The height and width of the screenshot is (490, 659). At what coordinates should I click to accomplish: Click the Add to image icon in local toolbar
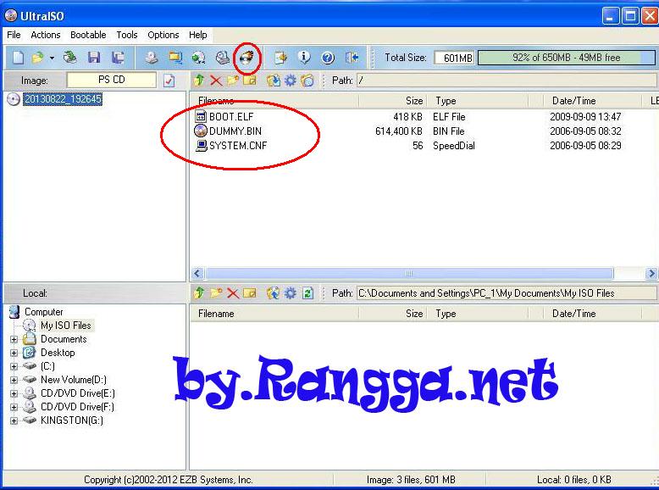point(274,292)
